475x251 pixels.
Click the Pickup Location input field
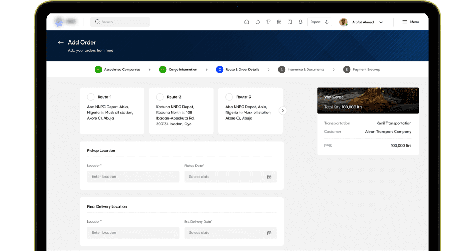coord(133,177)
